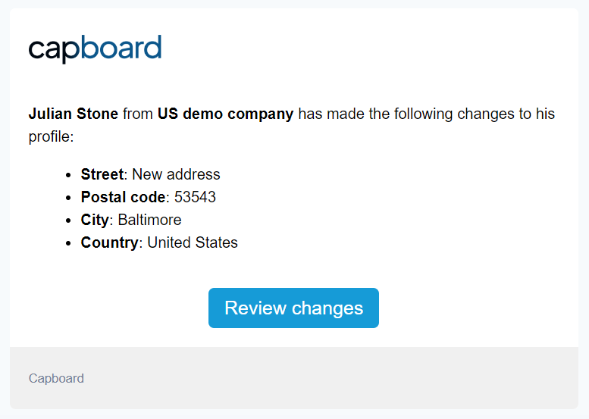Select the Capboard footer text

coord(56,378)
